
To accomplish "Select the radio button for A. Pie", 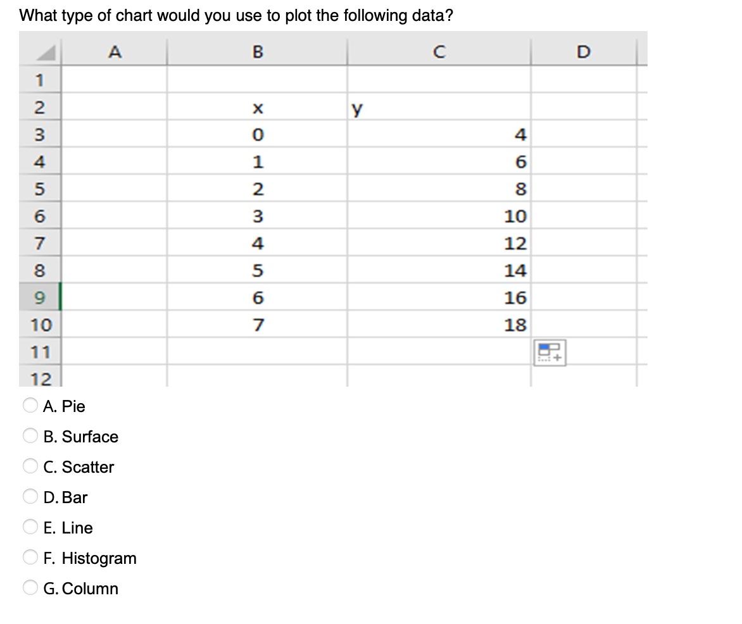I will coord(29,406).
